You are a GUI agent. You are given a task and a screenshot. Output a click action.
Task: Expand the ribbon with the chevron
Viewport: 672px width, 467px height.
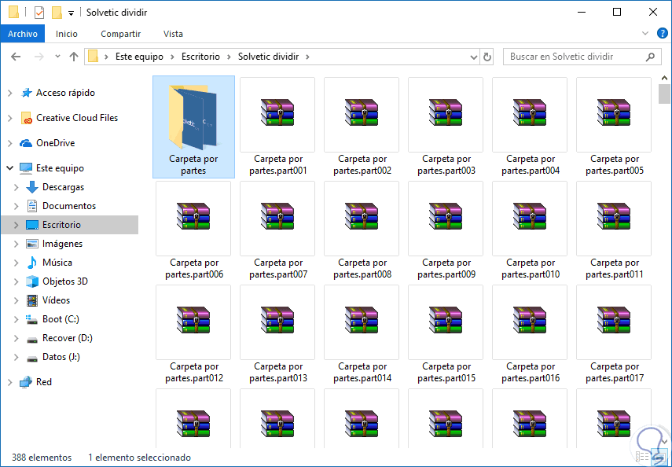645,34
